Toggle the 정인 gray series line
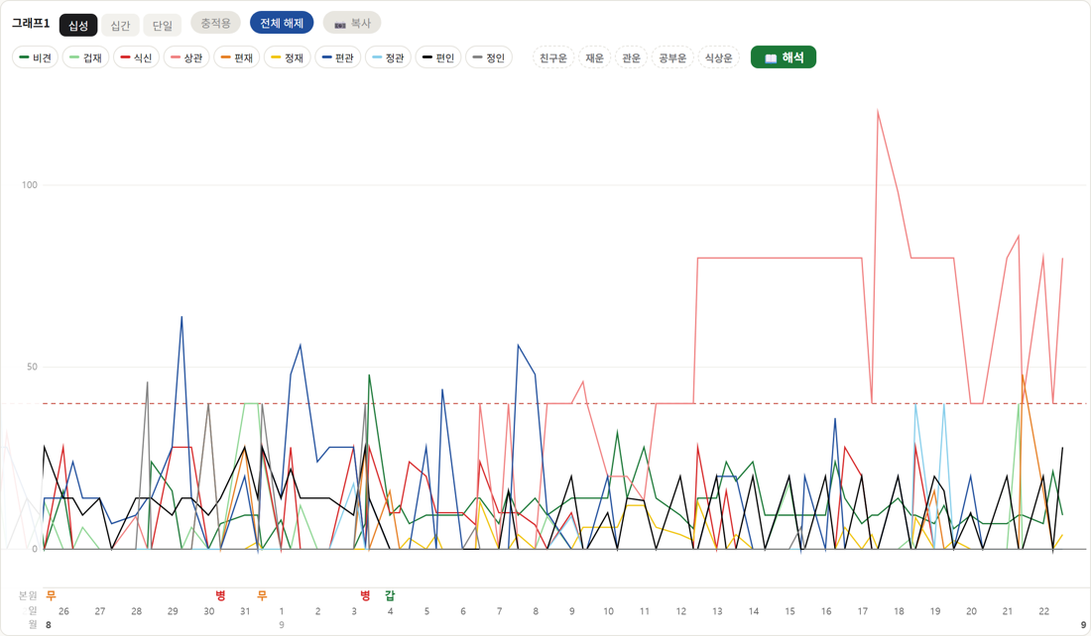The width and height of the screenshot is (1091, 636). [488, 57]
